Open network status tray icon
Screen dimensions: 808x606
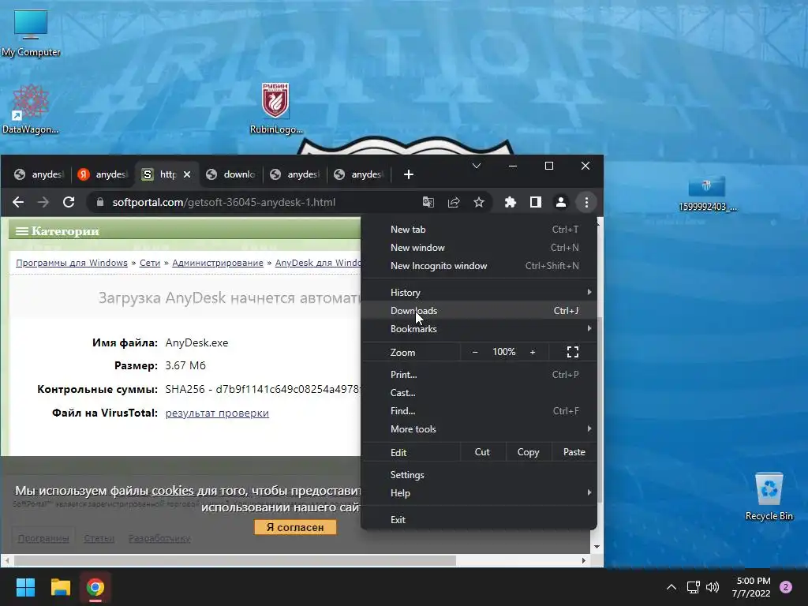[x=693, y=587]
